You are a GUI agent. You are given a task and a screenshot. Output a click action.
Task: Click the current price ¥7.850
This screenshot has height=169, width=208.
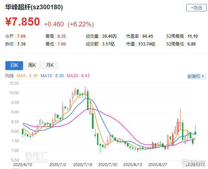[23, 22]
